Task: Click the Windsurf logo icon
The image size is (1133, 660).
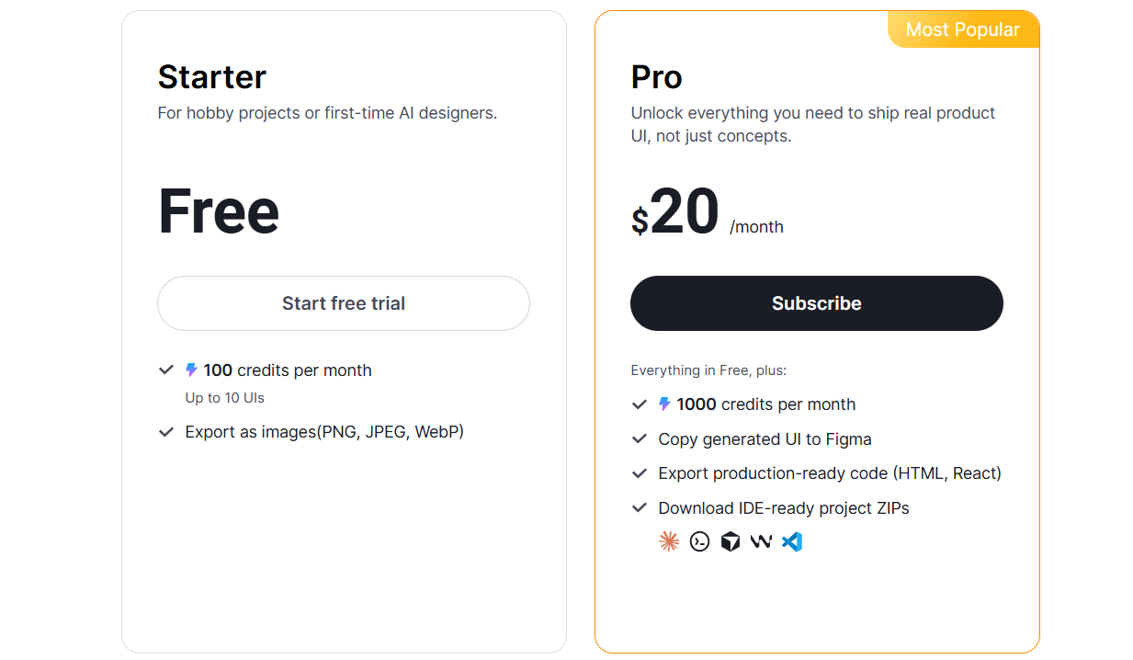Action: (760, 541)
